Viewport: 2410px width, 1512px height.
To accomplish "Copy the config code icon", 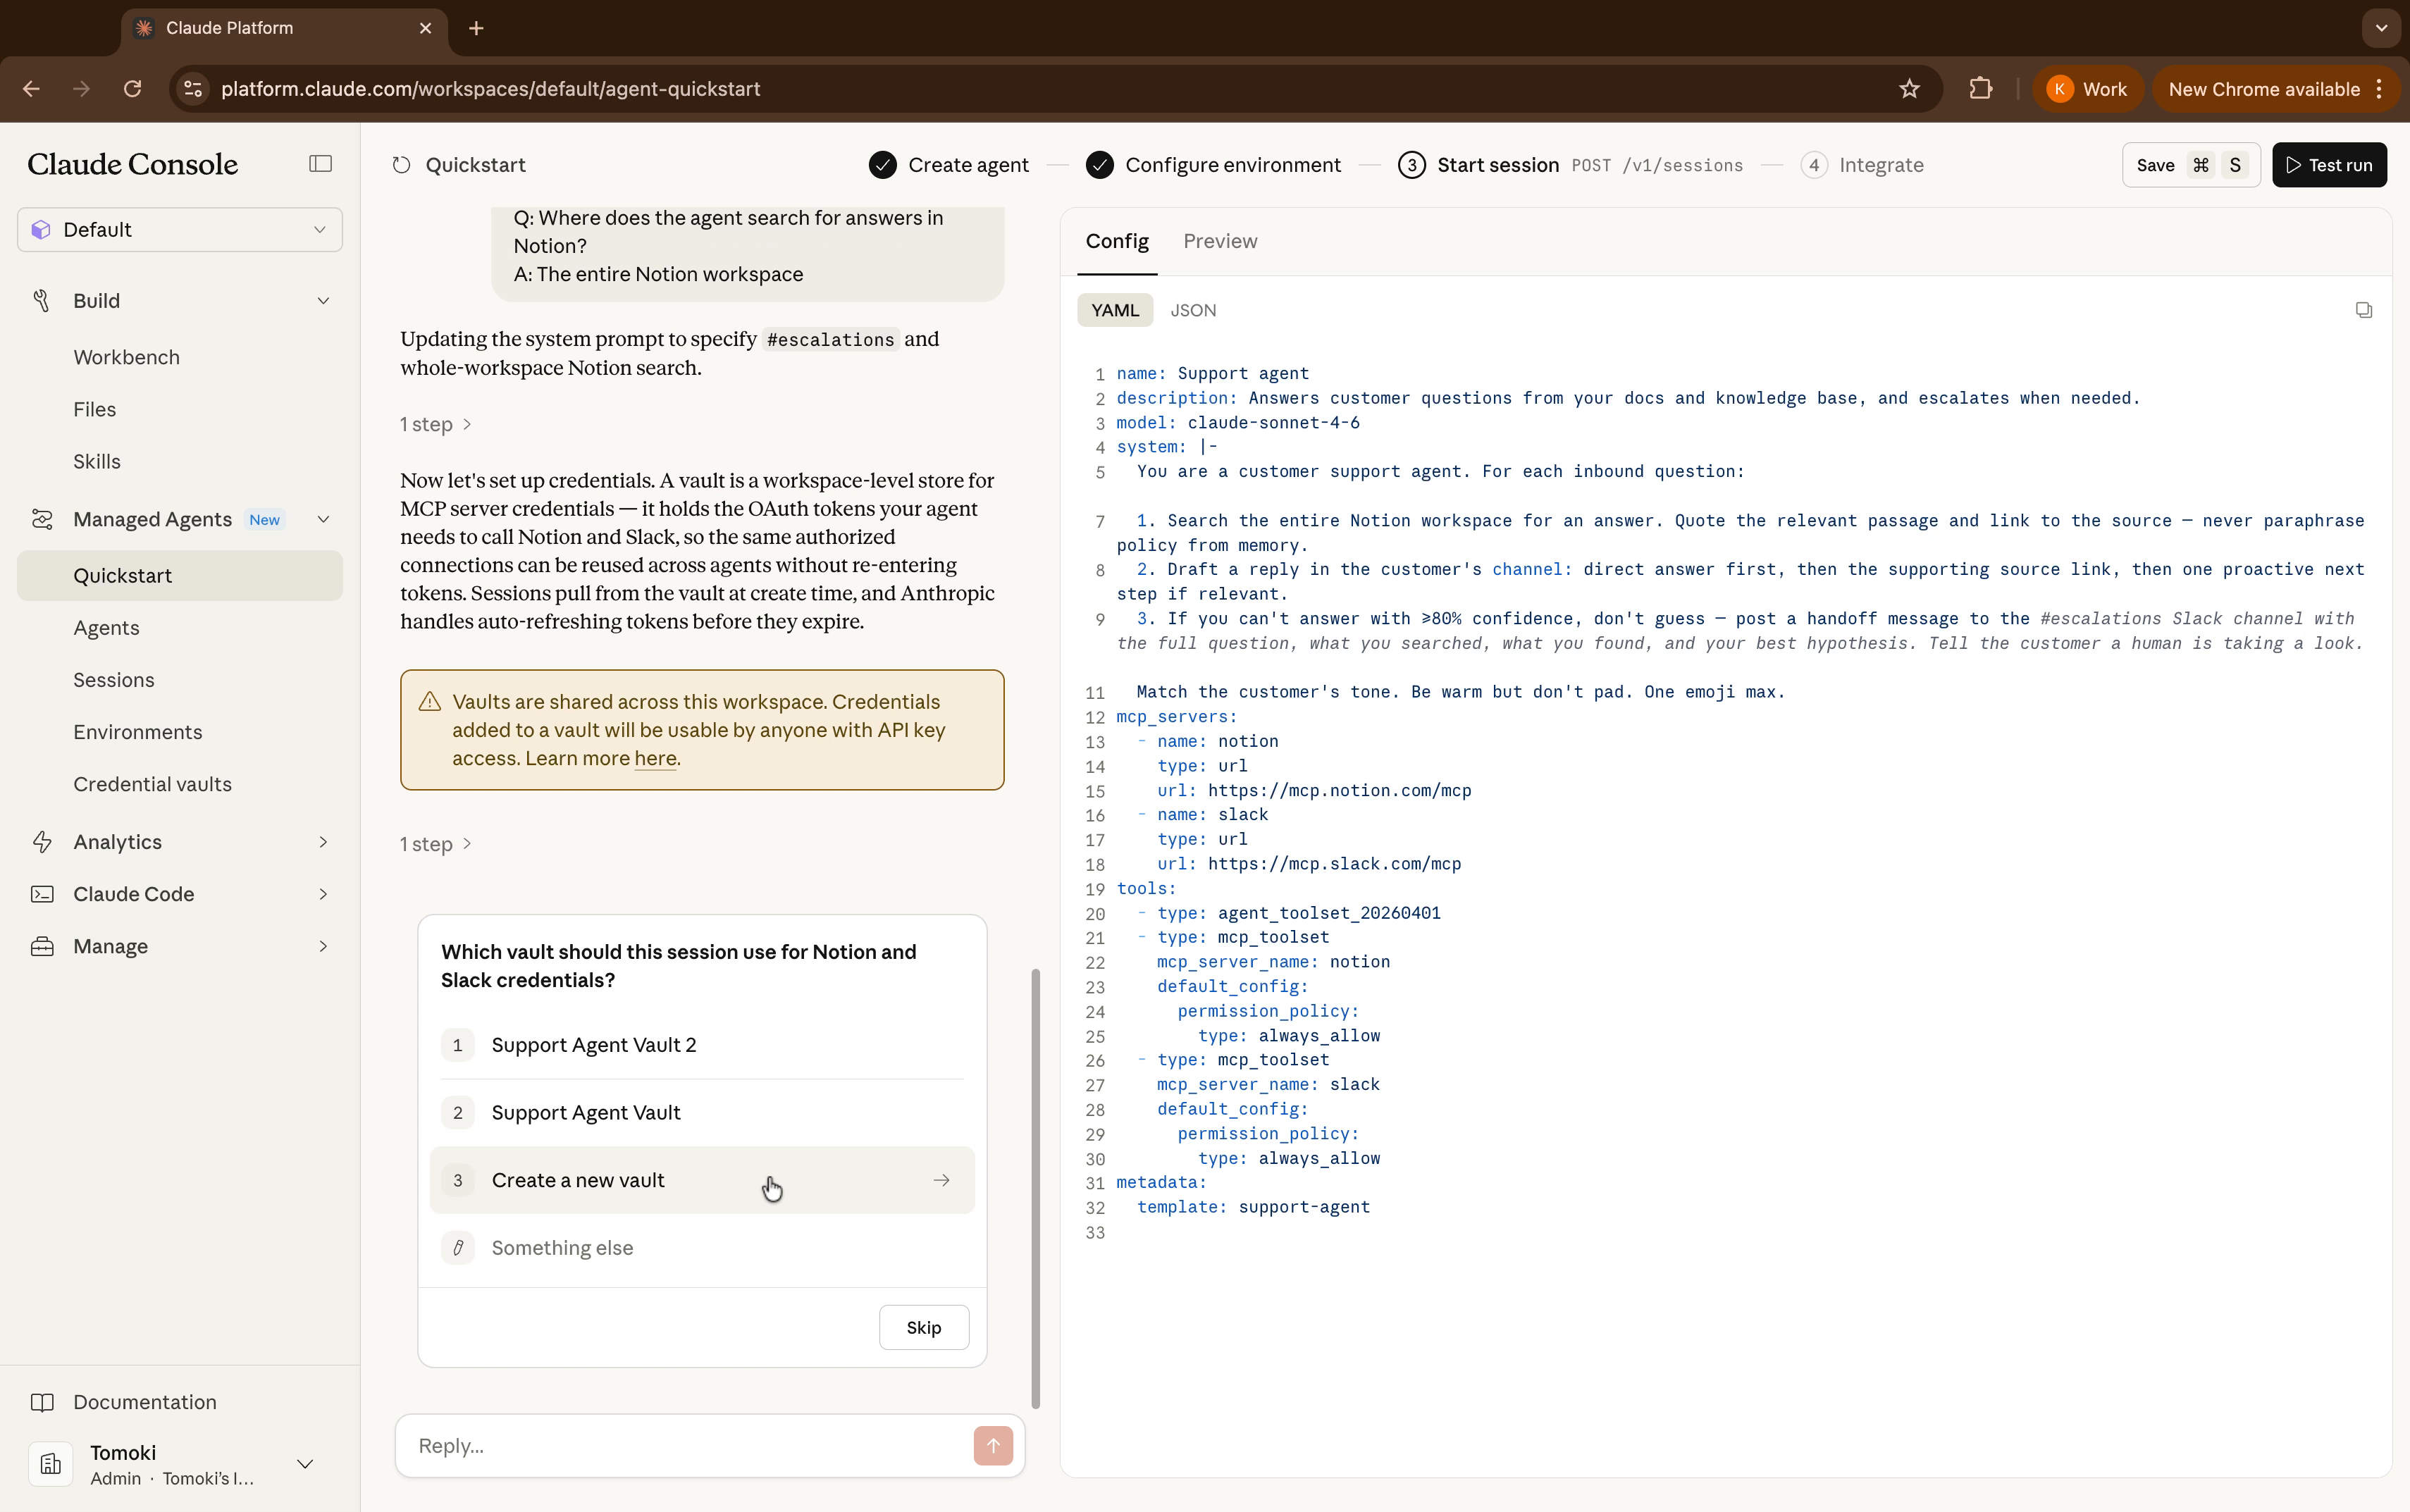I will click(x=2363, y=310).
